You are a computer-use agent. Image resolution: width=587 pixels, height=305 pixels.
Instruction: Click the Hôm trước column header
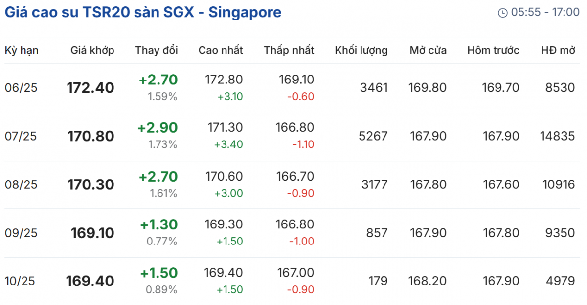(493, 50)
